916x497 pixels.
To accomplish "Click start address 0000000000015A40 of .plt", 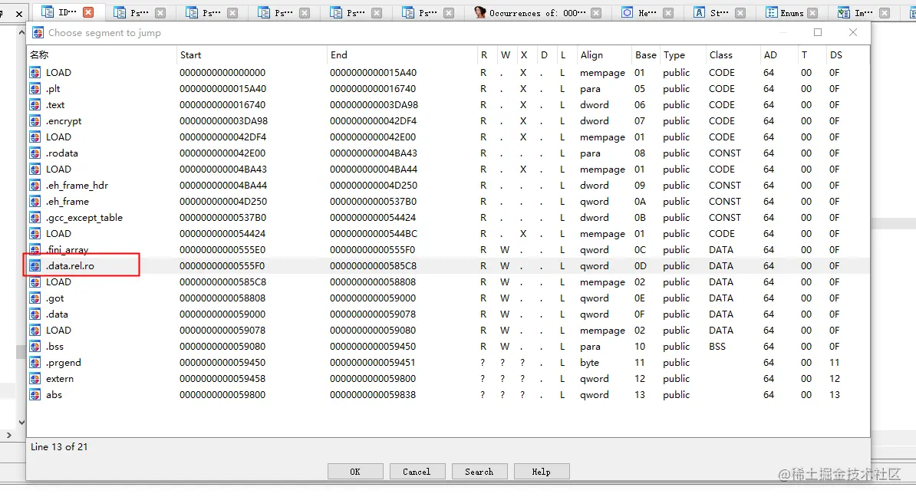I will click(x=222, y=89).
